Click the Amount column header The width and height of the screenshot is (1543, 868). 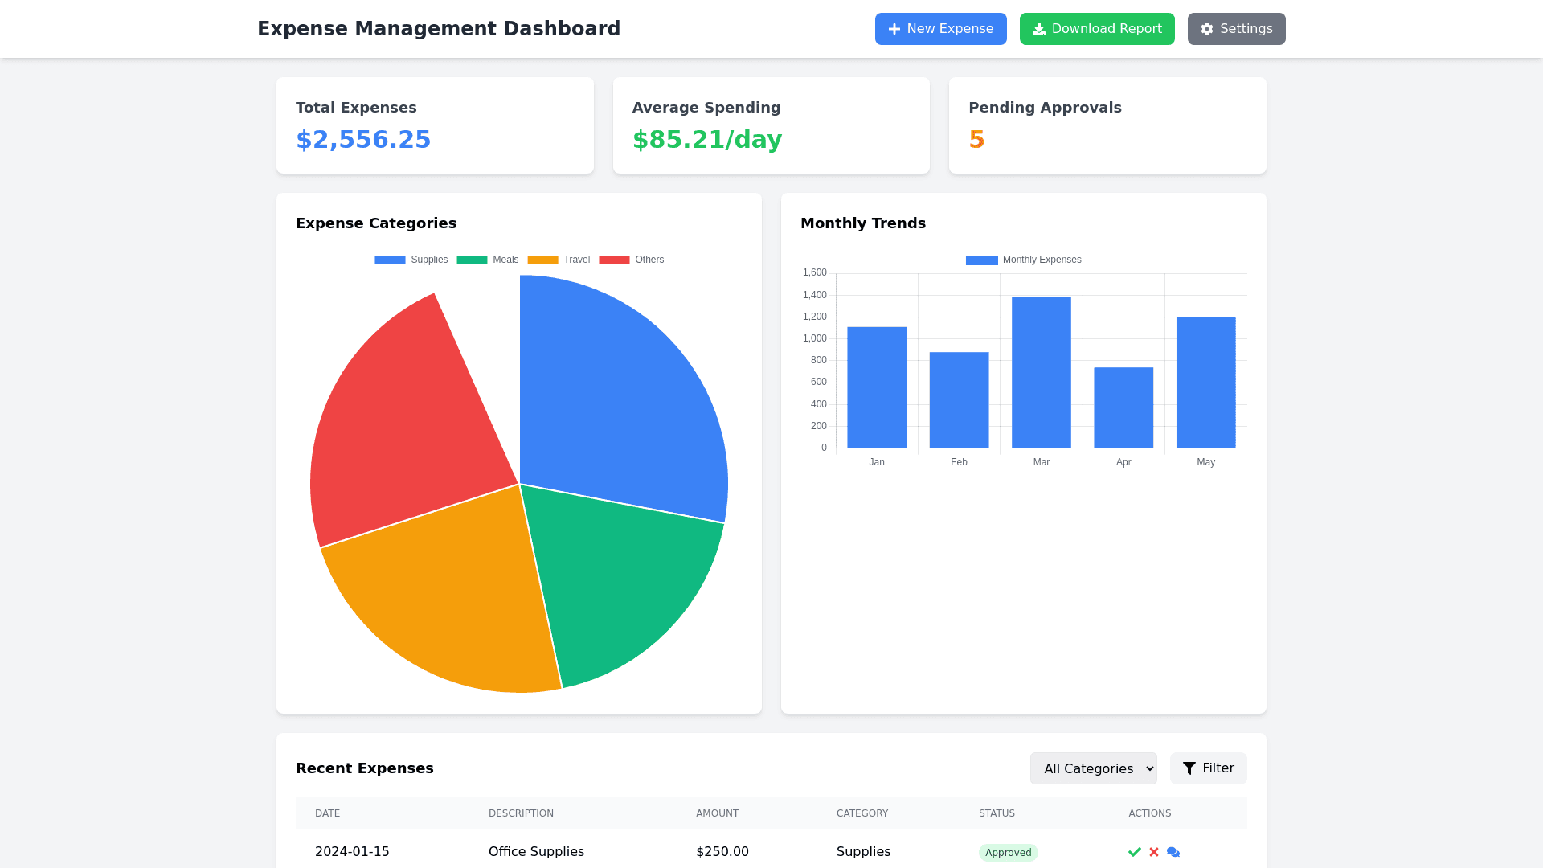coord(717,813)
